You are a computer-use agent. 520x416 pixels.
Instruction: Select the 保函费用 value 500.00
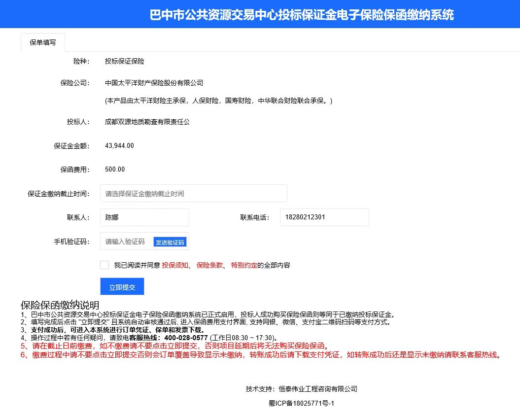pyautogui.click(x=115, y=170)
